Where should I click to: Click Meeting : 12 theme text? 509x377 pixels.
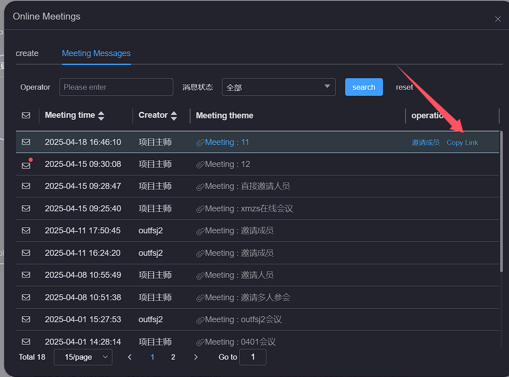tap(228, 164)
